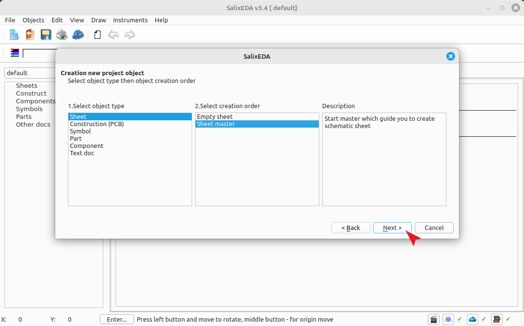The width and height of the screenshot is (524, 326).
Task: Click the open project icon with yellow arrow
Action: click(x=30, y=35)
